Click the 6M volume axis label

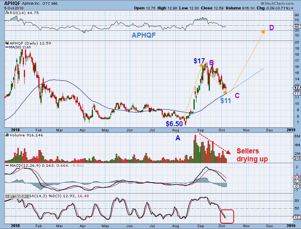pos(297,136)
